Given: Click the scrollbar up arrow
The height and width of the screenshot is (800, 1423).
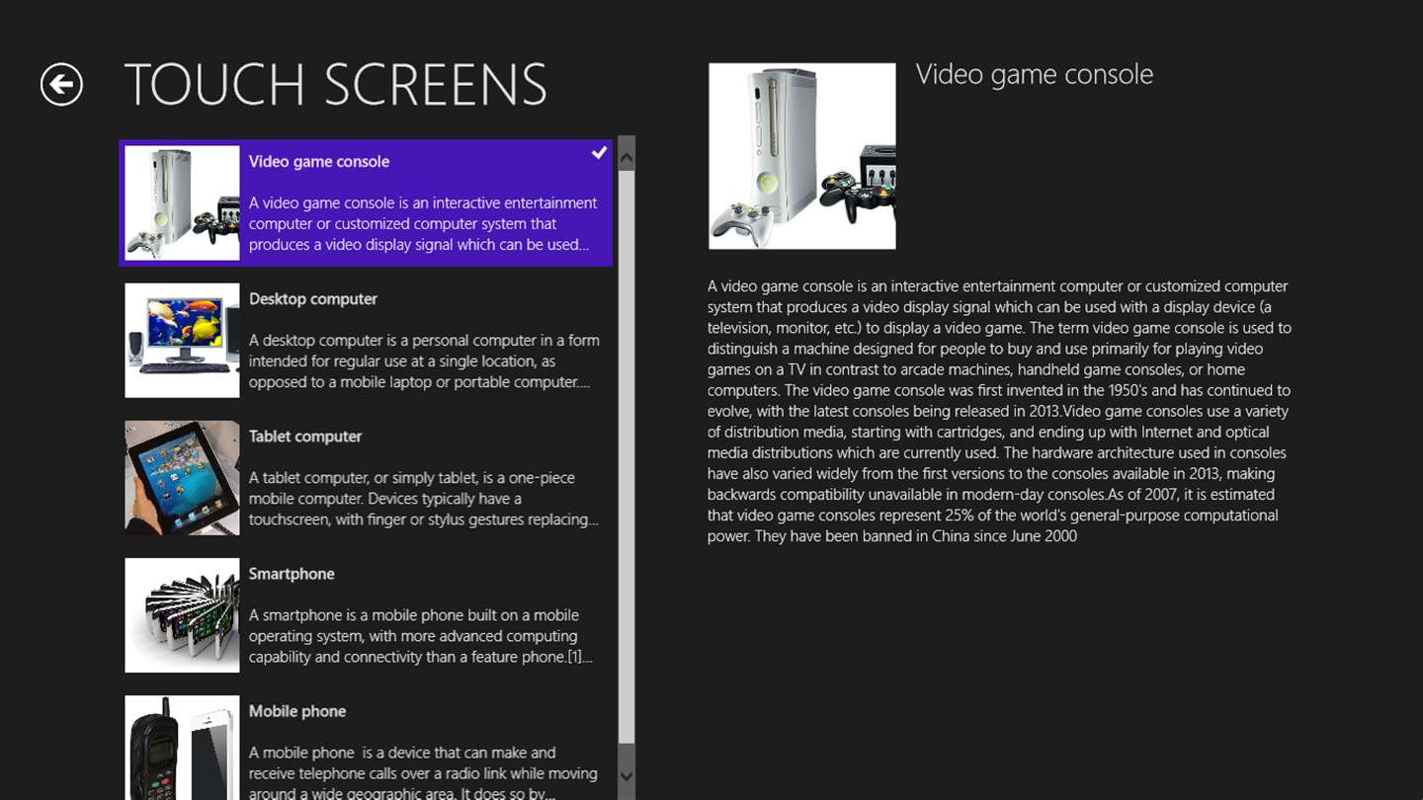Looking at the screenshot, I should (627, 154).
